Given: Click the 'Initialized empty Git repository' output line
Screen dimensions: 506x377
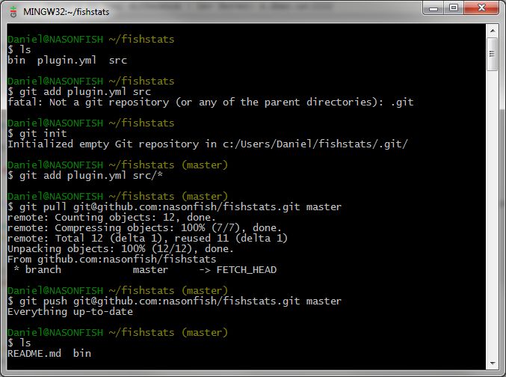Looking at the screenshot, I should coord(208,144).
